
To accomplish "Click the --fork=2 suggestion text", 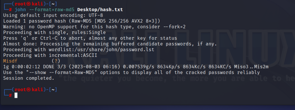I will coord(174,27).
